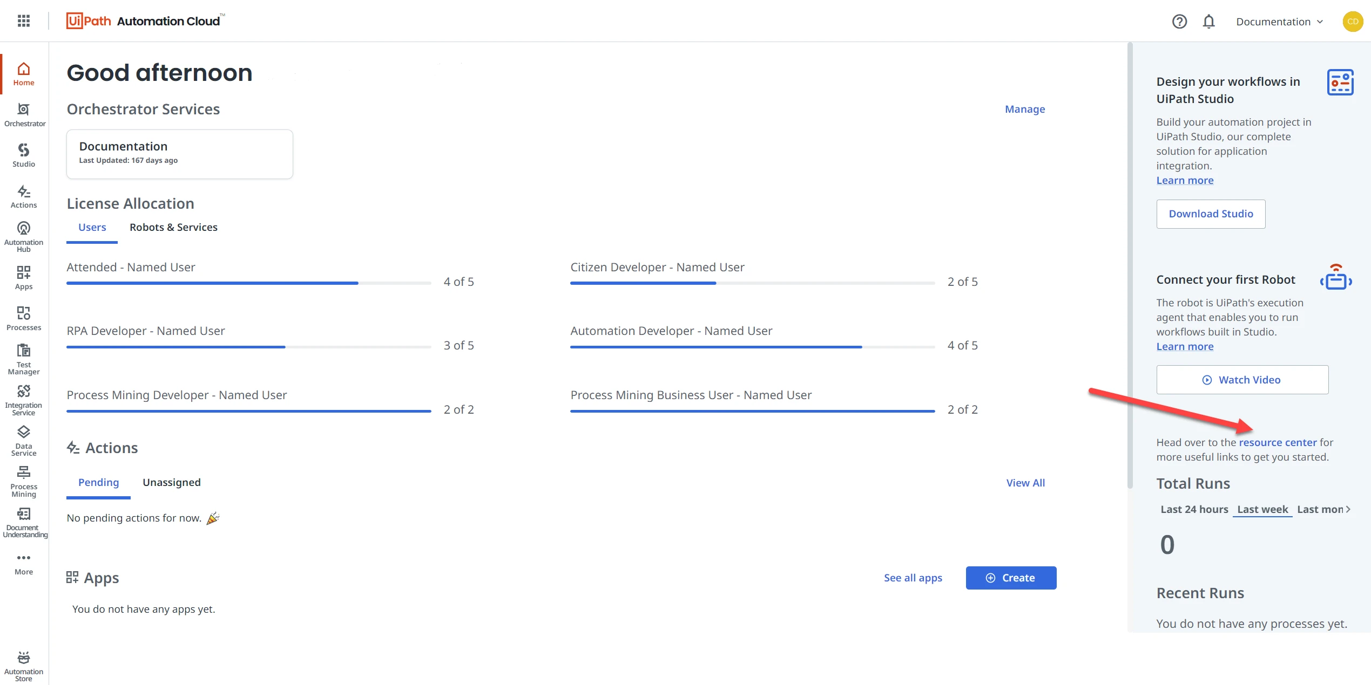1371x685 pixels.
Task: Open the notifications bell
Action: pos(1209,22)
